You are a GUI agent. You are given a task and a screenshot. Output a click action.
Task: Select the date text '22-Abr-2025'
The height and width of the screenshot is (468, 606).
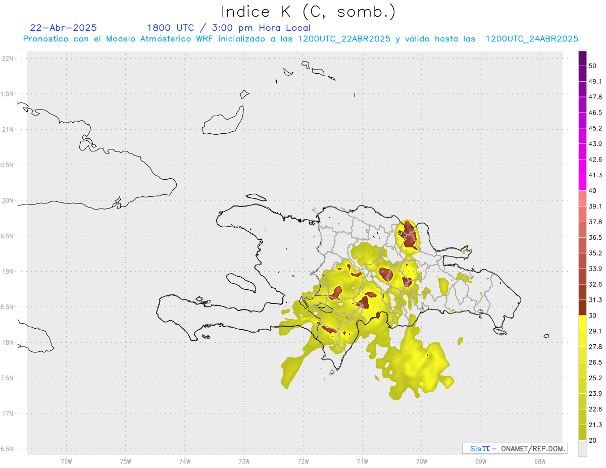coord(64,28)
